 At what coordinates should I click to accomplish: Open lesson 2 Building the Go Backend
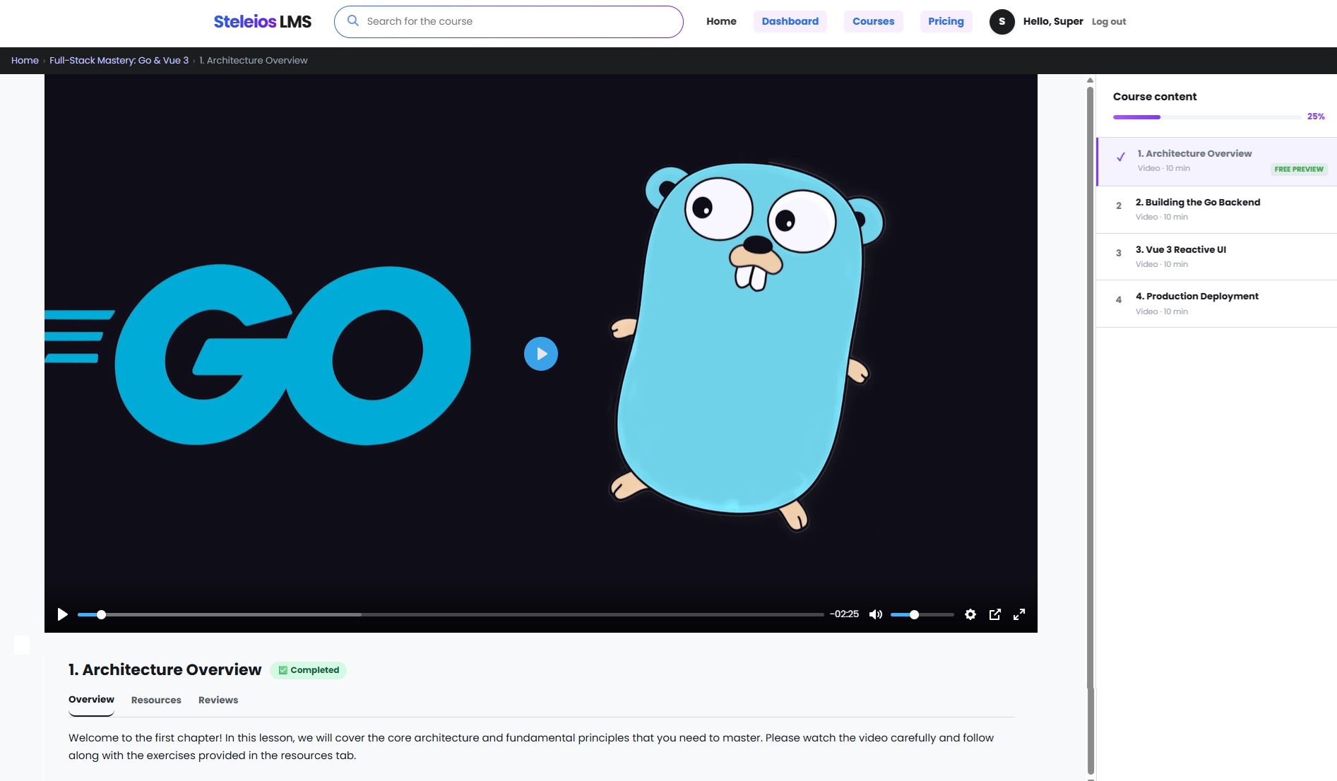pos(1216,210)
